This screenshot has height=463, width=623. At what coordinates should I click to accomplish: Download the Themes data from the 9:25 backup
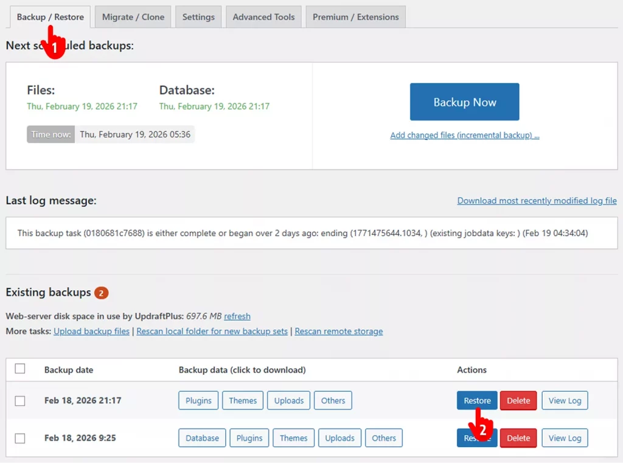pyautogui.click(x=293, y=438)
